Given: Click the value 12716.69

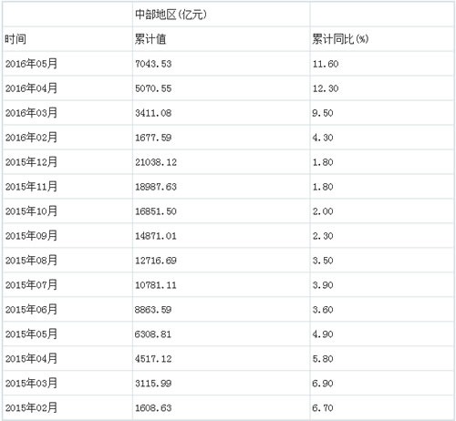Looking at the screenshot, I should point(156,261).
